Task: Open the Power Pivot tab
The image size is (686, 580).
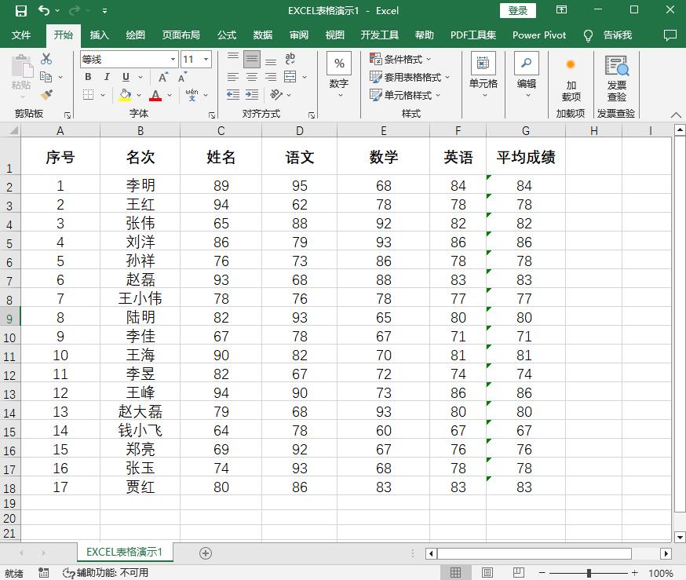Action: point(539,35)
